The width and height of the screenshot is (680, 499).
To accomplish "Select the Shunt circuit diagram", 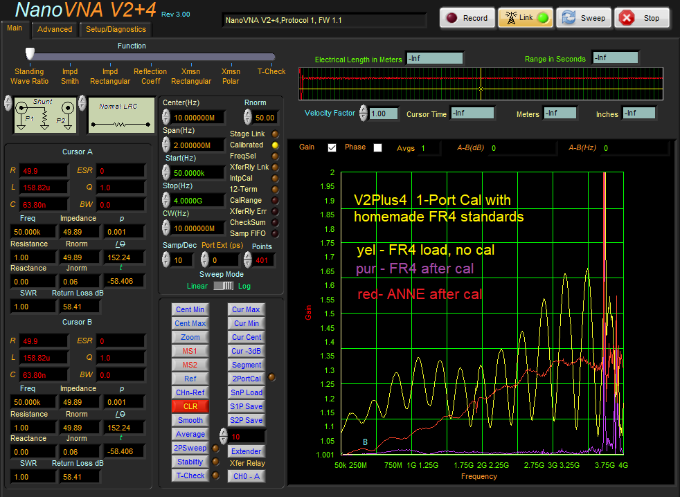I will tap(45, 115).
